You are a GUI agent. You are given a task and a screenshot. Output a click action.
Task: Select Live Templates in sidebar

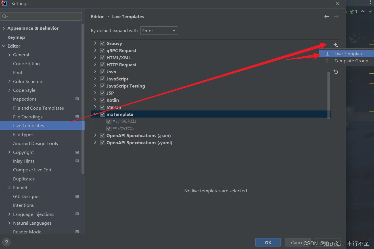[42, 125]
